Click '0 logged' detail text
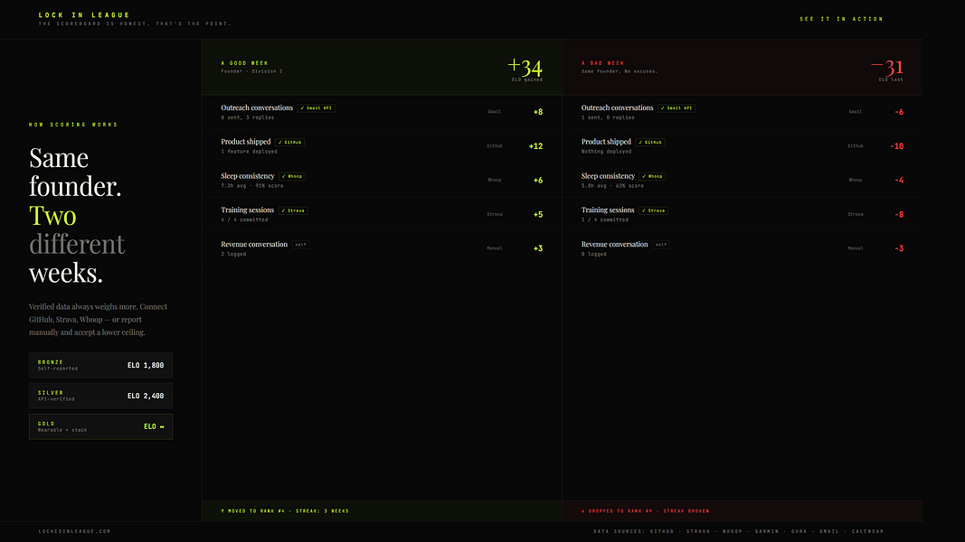Viewport: 965px width, 542px height. 594,254
